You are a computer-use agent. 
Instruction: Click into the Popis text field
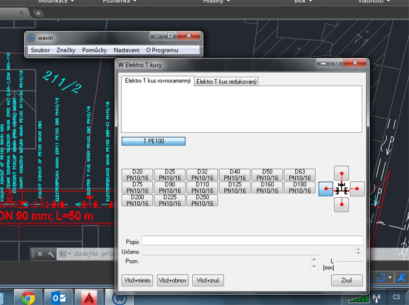pyautogui.click(x=252, y=241)
